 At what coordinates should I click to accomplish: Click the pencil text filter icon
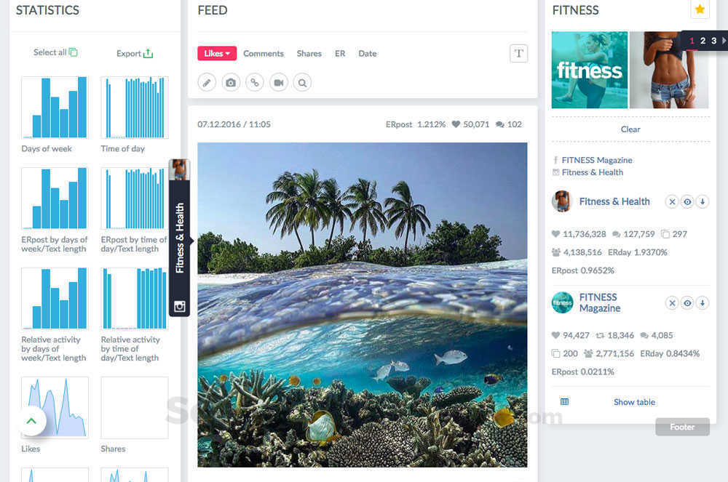207,82
